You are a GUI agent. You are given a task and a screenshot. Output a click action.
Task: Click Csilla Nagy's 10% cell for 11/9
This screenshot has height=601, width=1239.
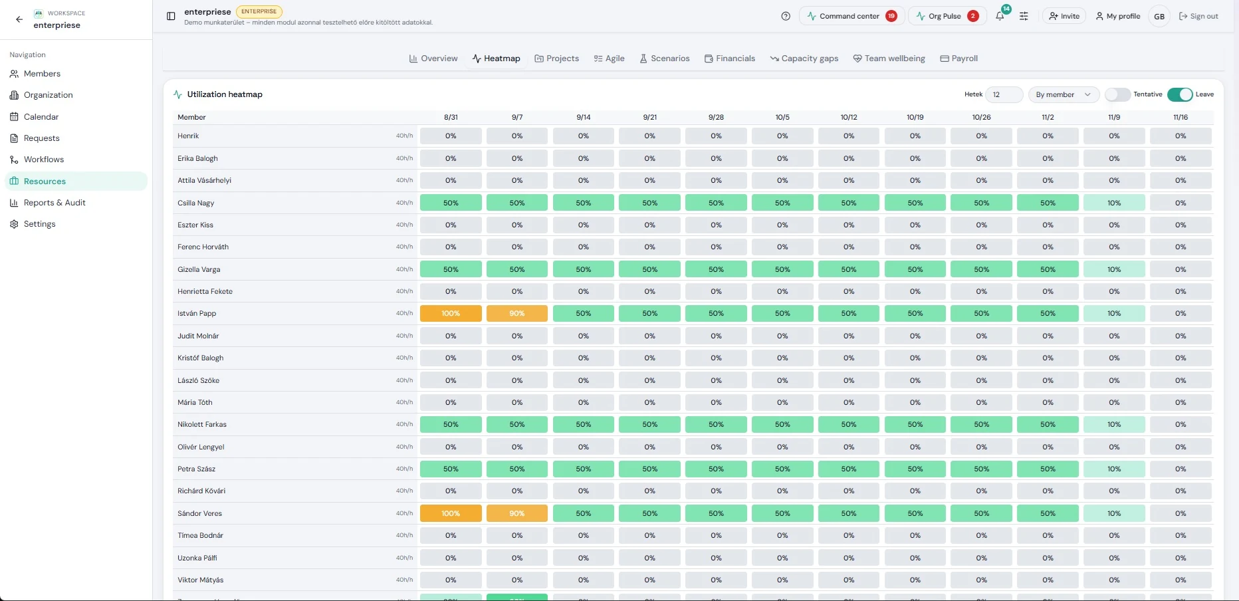1114,203
